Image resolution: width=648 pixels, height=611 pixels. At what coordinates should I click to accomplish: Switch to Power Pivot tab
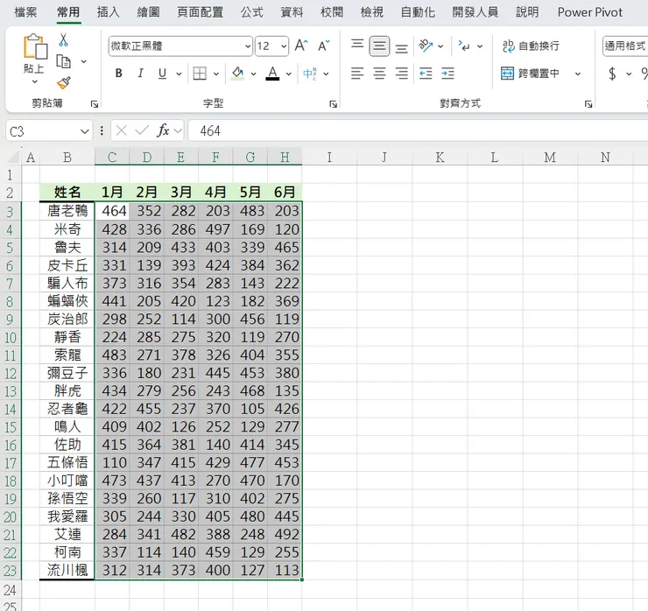590,12
